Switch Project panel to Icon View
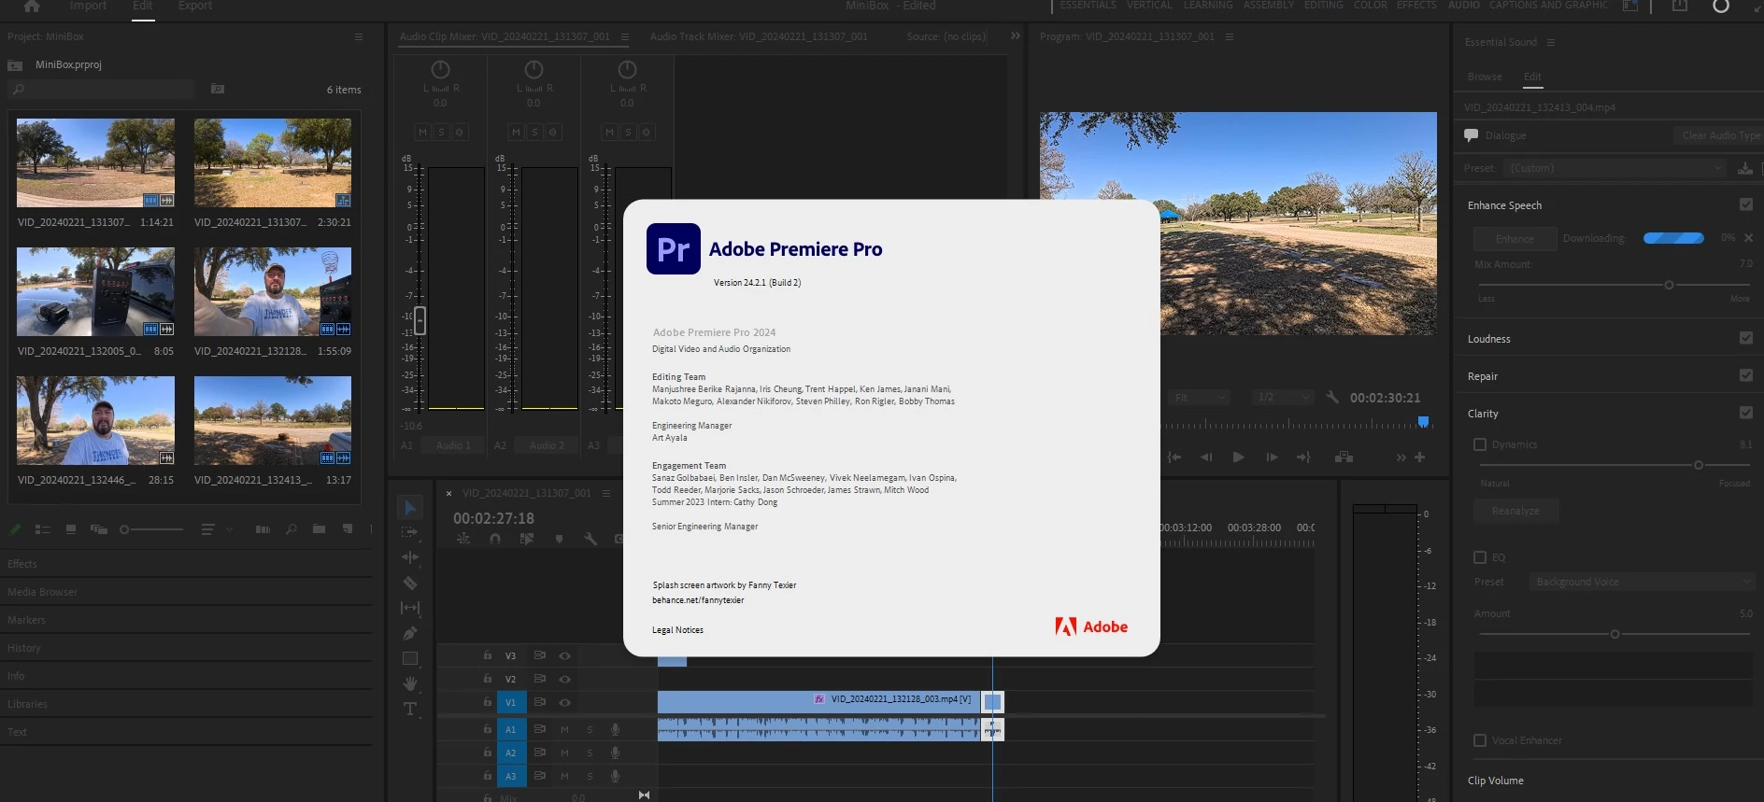Image resolution: width=1764 pixels, height=802 pixels. pos(71,529)
